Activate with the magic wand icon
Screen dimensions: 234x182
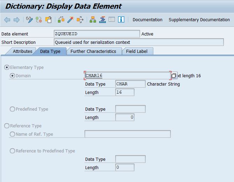point(71,19)
